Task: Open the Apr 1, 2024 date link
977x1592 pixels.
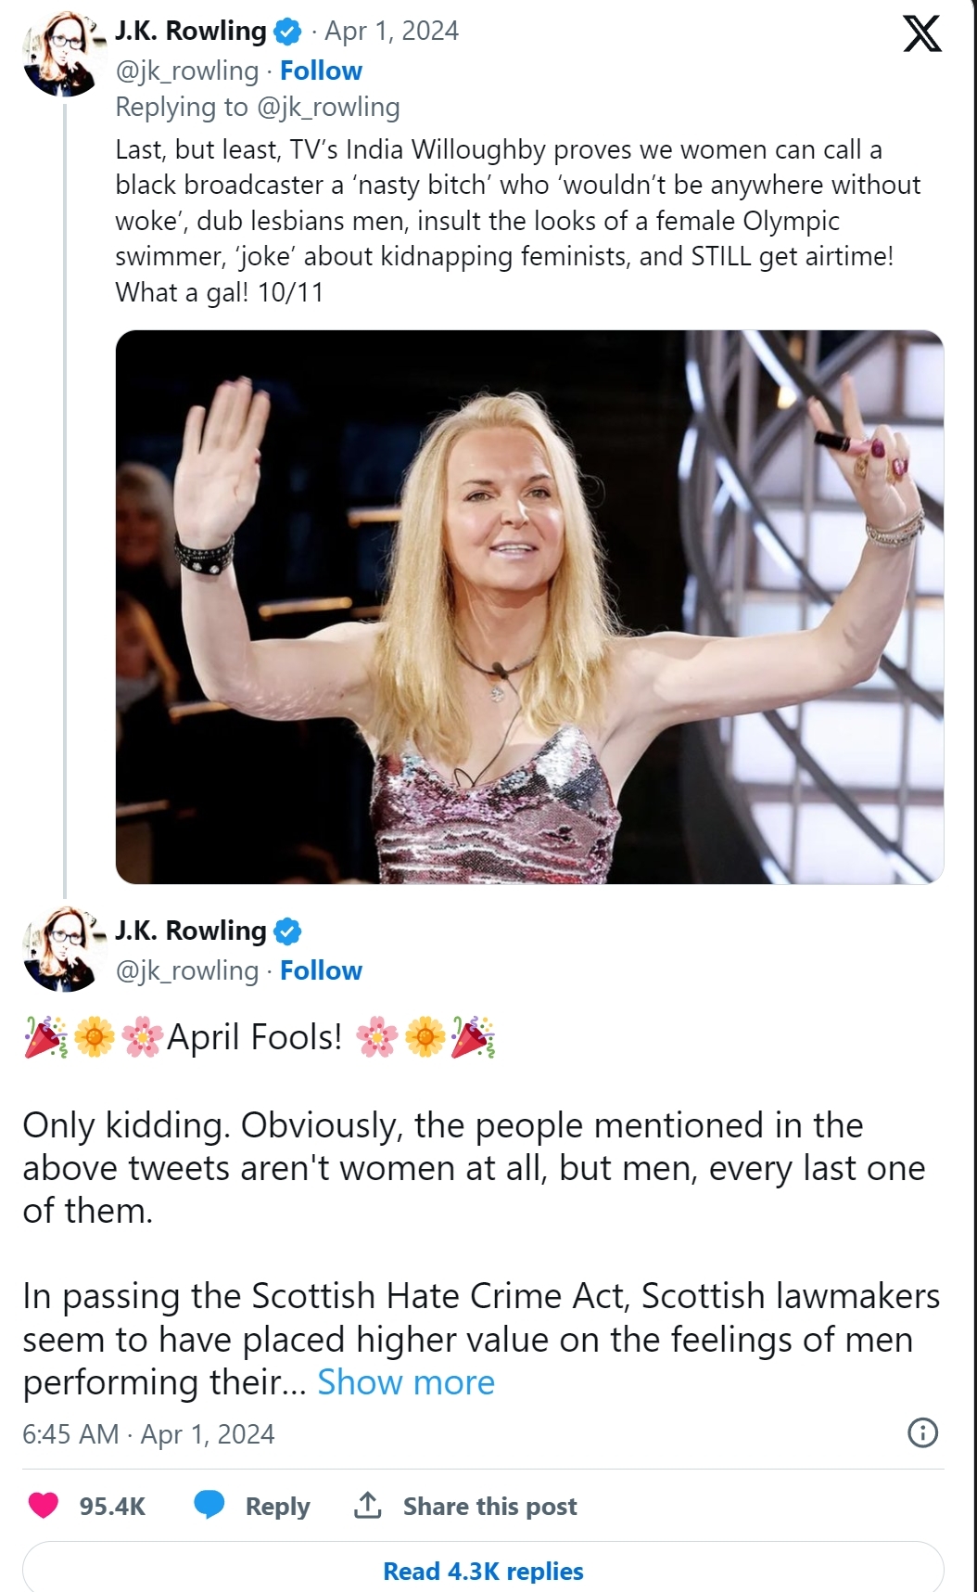Action: coord(391,32)
